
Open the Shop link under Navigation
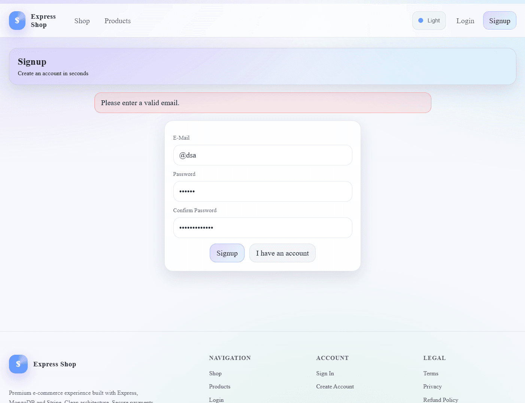(x=215, y=373)
